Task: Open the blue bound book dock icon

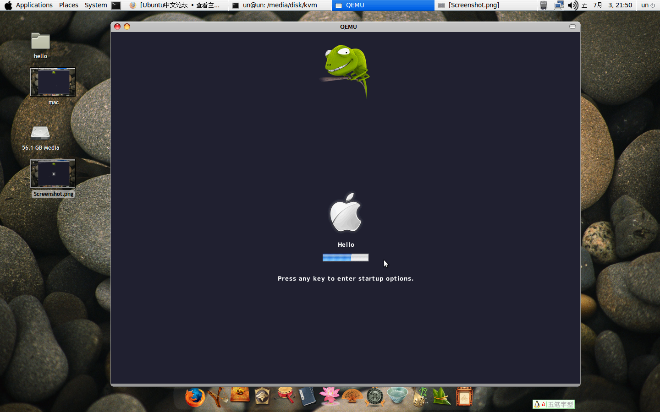Action: [307, 396]
